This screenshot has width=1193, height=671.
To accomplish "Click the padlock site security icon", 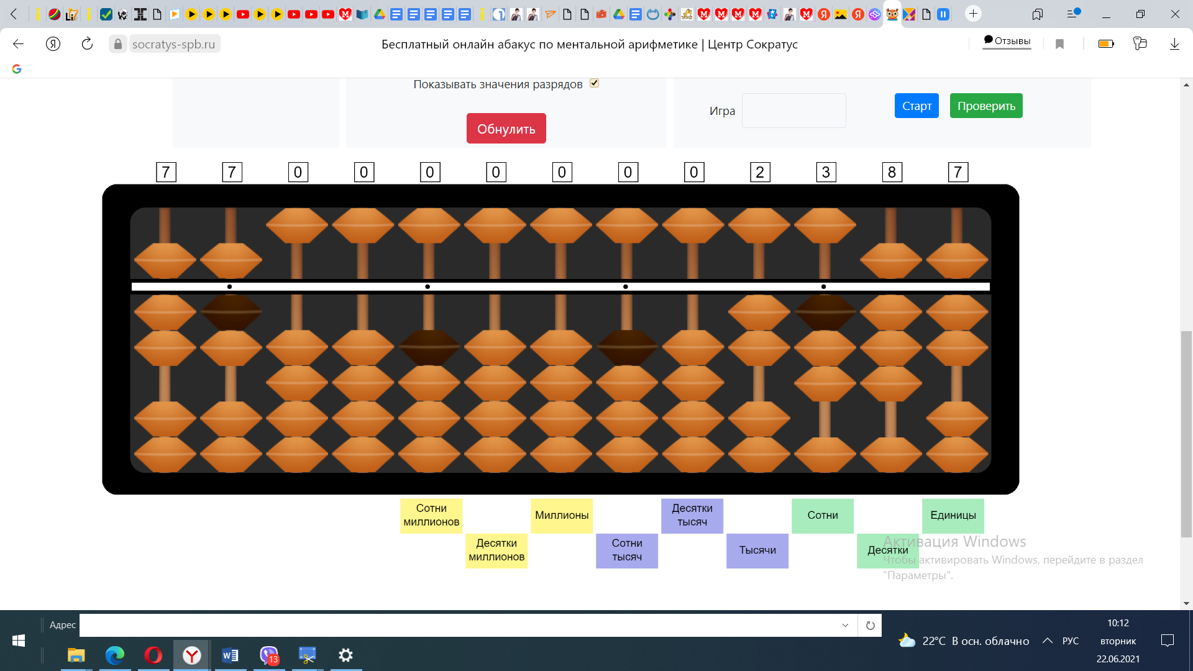I will [x=118, y=44].
